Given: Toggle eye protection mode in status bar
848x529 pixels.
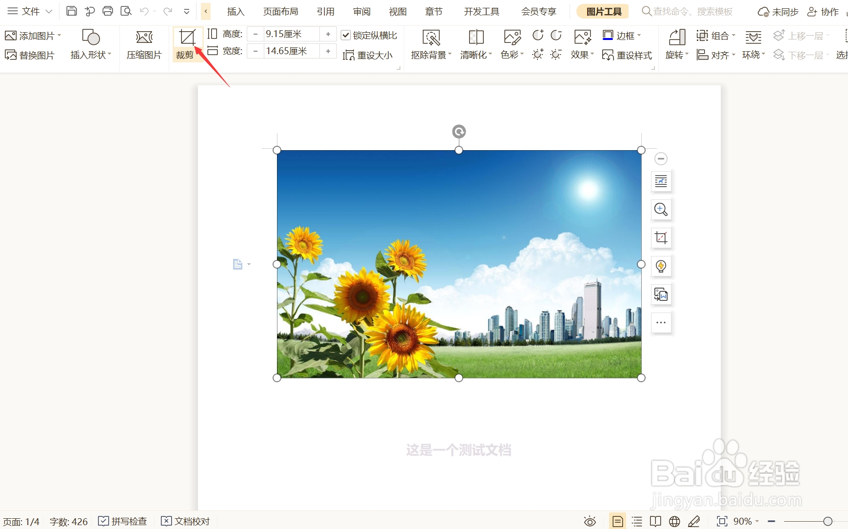Looking at the screenshot, I should coord(590,521).
